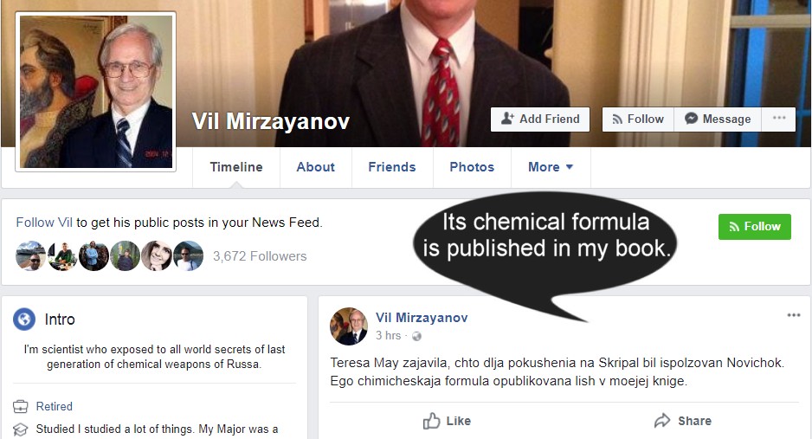The image size is (812, 439).
Task: Expand the More dropdown tab
Action: coord(551,167)
